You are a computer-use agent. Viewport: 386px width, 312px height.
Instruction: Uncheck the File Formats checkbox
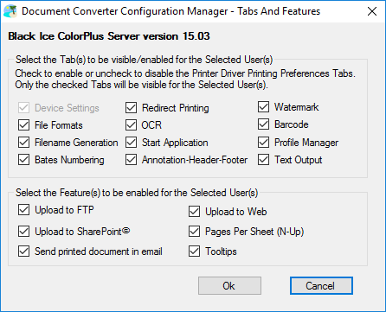(23, 125)
